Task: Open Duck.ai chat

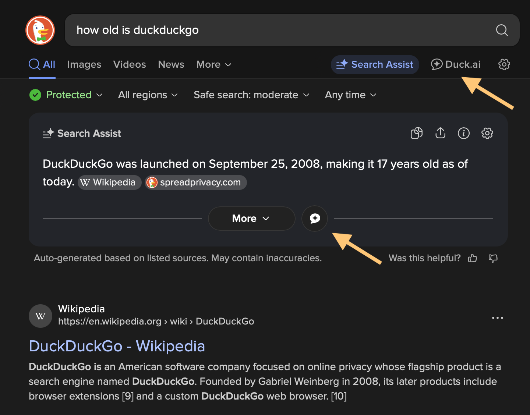Action: [x=456, y=64]
